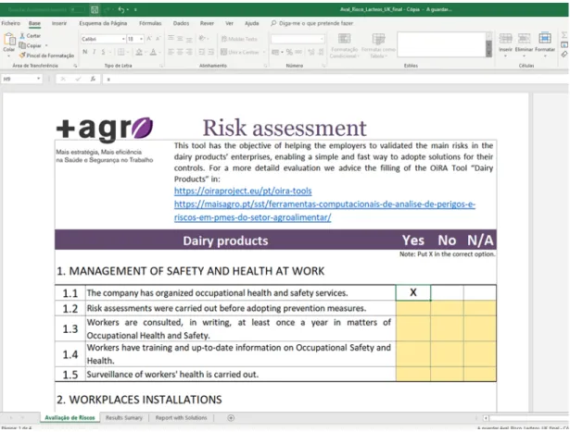Click the percent style icon

click(x=289, y=52)
